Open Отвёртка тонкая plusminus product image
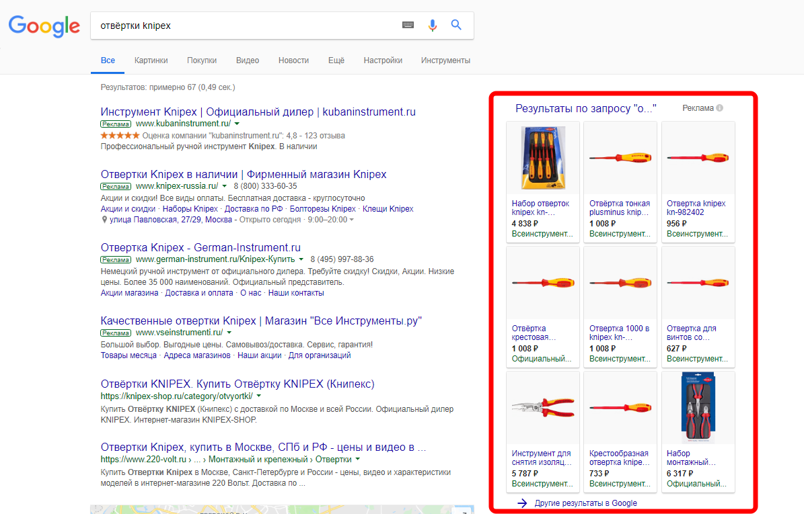804x514 pixels. point(620,158)
